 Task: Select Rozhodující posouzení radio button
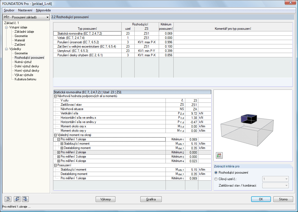[216, 173]
